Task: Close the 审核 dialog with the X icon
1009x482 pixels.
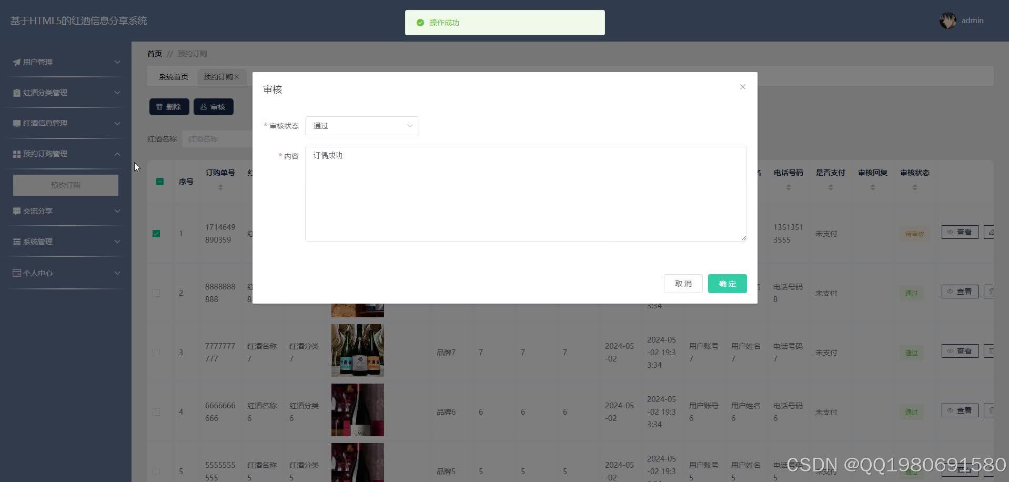Action: pyautogui.click(x=742, y=87)
